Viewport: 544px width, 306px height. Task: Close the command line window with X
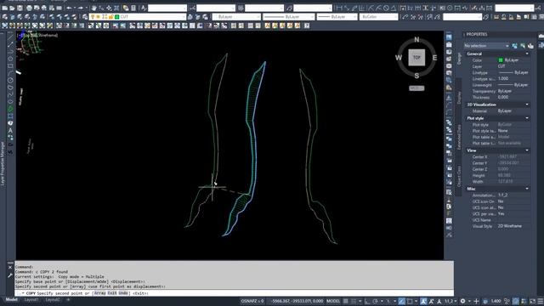tap(9, 267)
